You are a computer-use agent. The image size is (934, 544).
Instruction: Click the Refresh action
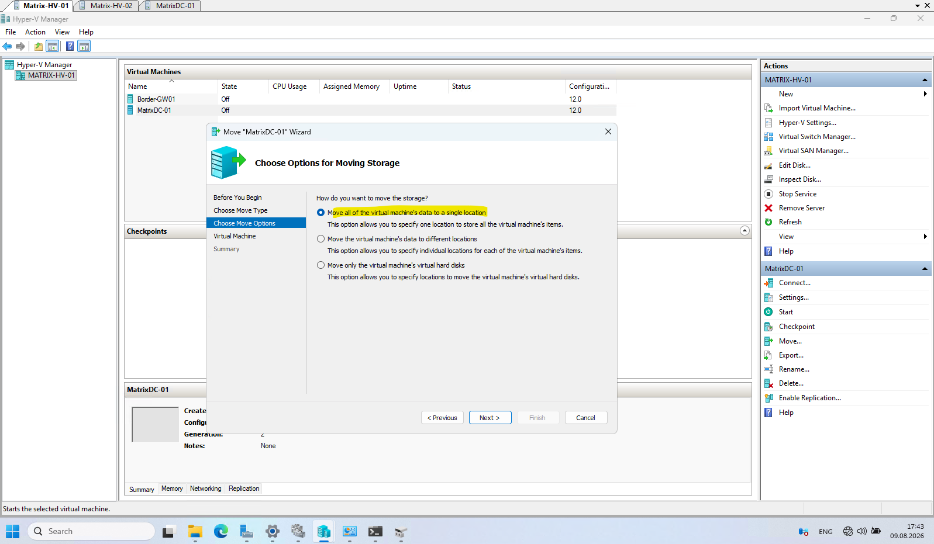[790, 222]
